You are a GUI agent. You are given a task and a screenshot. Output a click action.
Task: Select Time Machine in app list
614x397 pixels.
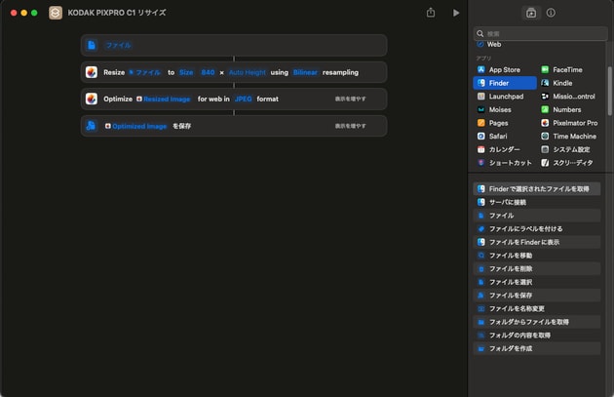[573, 137]
